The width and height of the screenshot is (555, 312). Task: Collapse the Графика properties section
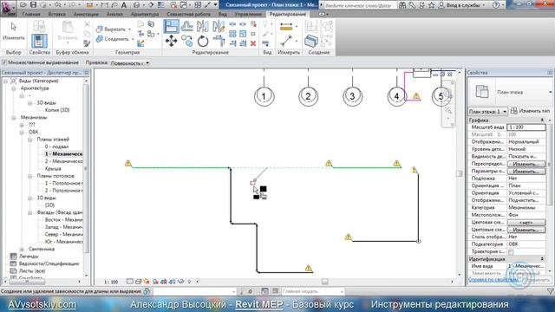(x=541, y=120)
